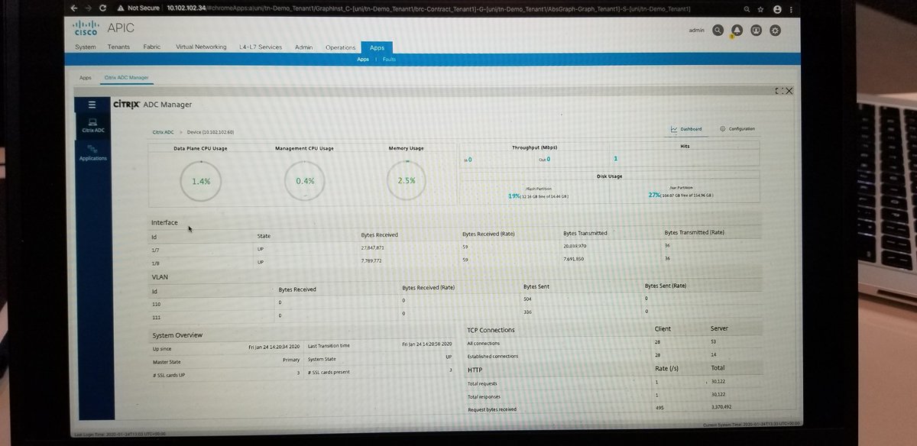Click the Master State Primary row
This screenshot has height=446, width=917.
226,360
